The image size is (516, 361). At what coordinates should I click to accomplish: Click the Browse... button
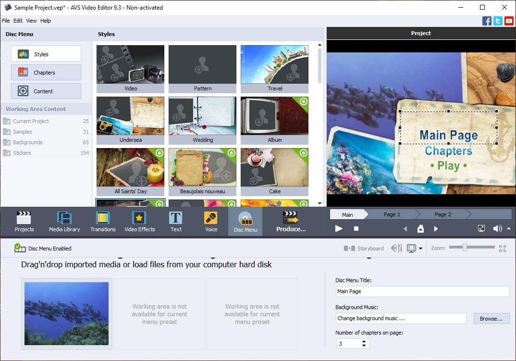pos(491,318)
